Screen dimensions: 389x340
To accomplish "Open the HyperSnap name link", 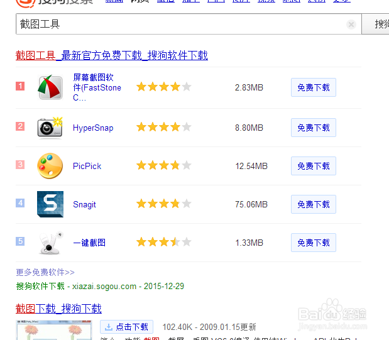I will [x=93, y=128].
